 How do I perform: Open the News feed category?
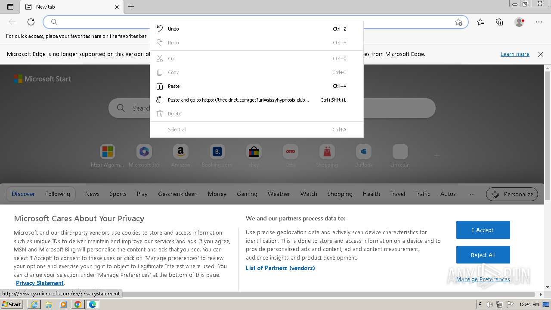click(x=92, y=194)
